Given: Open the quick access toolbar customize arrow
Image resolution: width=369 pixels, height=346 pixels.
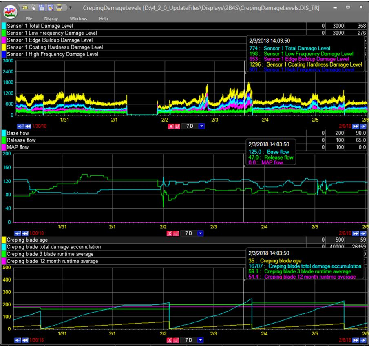Looking at the screenshot, I should click(x=70, y=7).
